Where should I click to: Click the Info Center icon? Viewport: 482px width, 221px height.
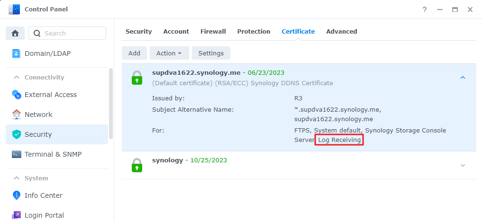16,195
